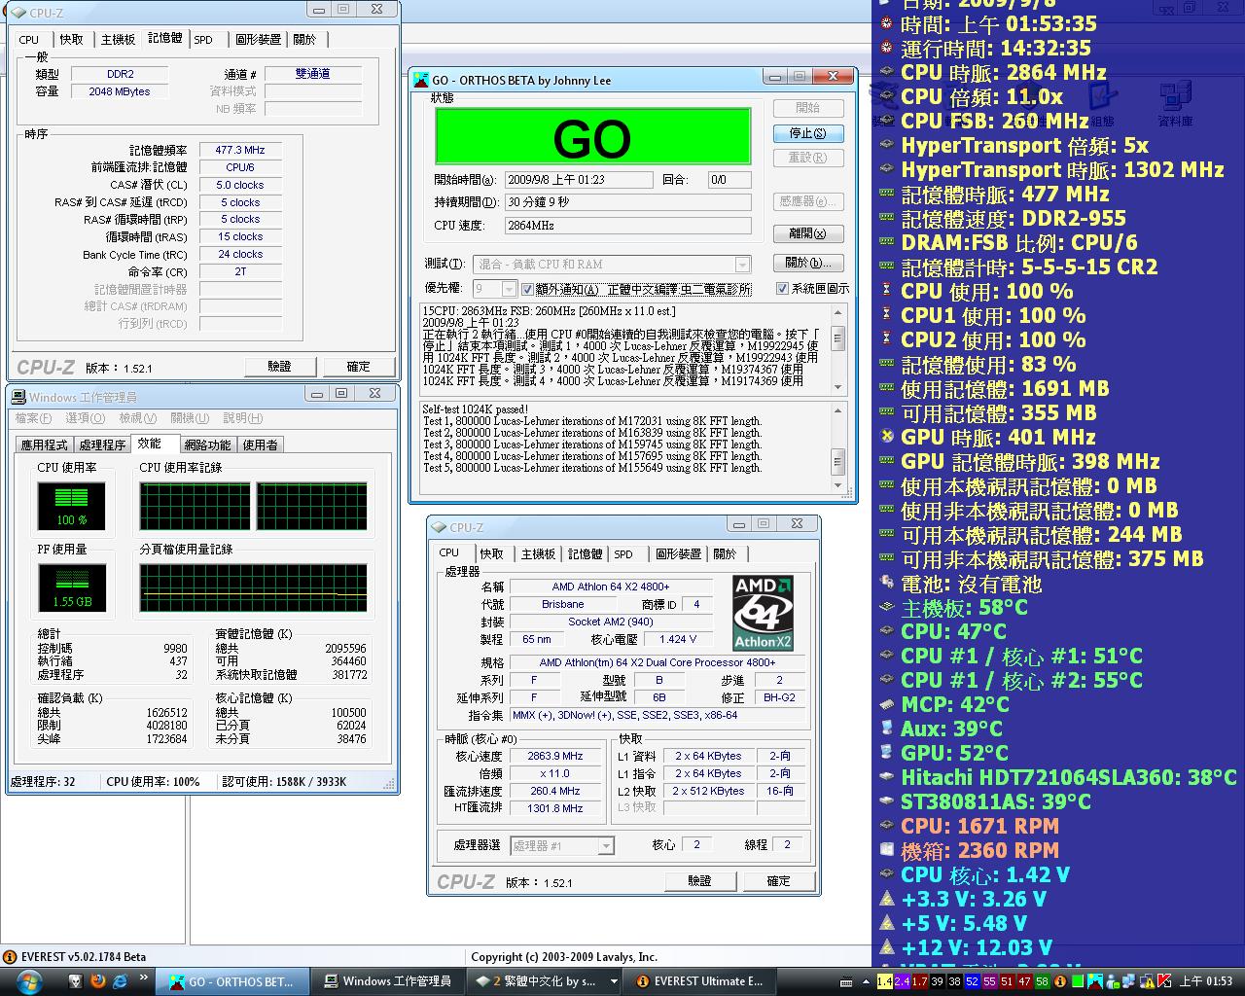
Task: Open the 處理器選 processor selection dropdown
Action: click(606, 846)
